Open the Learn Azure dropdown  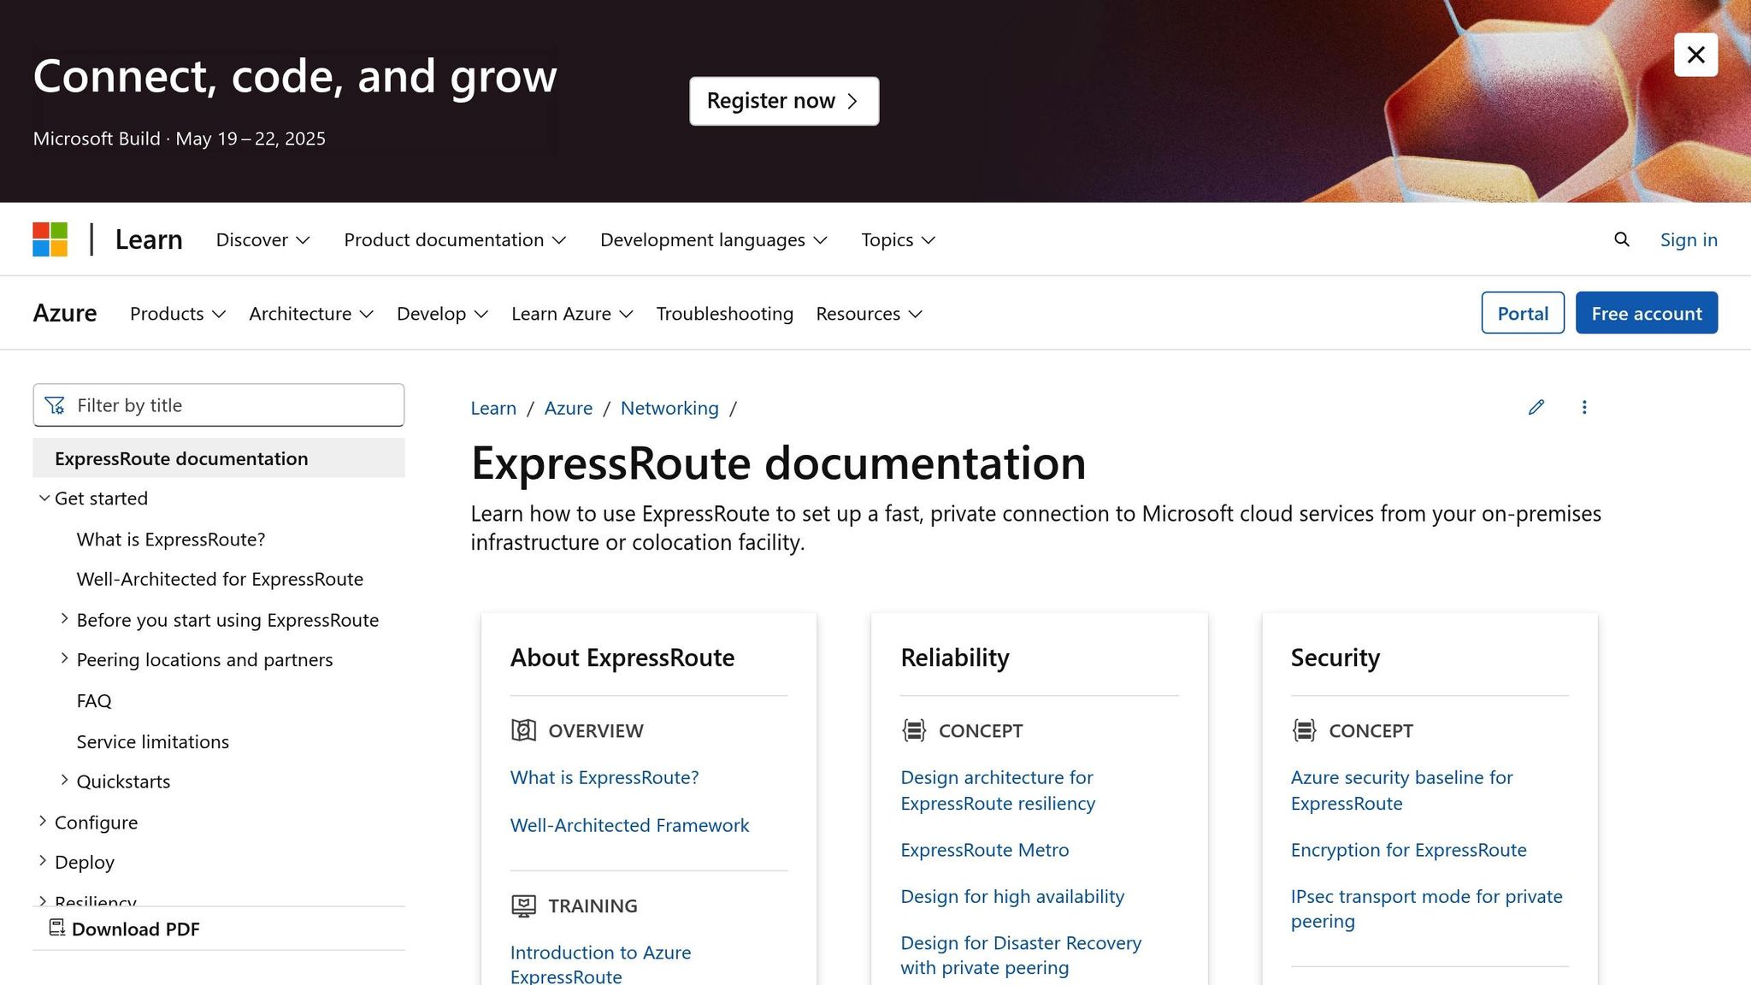pyautogui.click(x=572, y=314)
